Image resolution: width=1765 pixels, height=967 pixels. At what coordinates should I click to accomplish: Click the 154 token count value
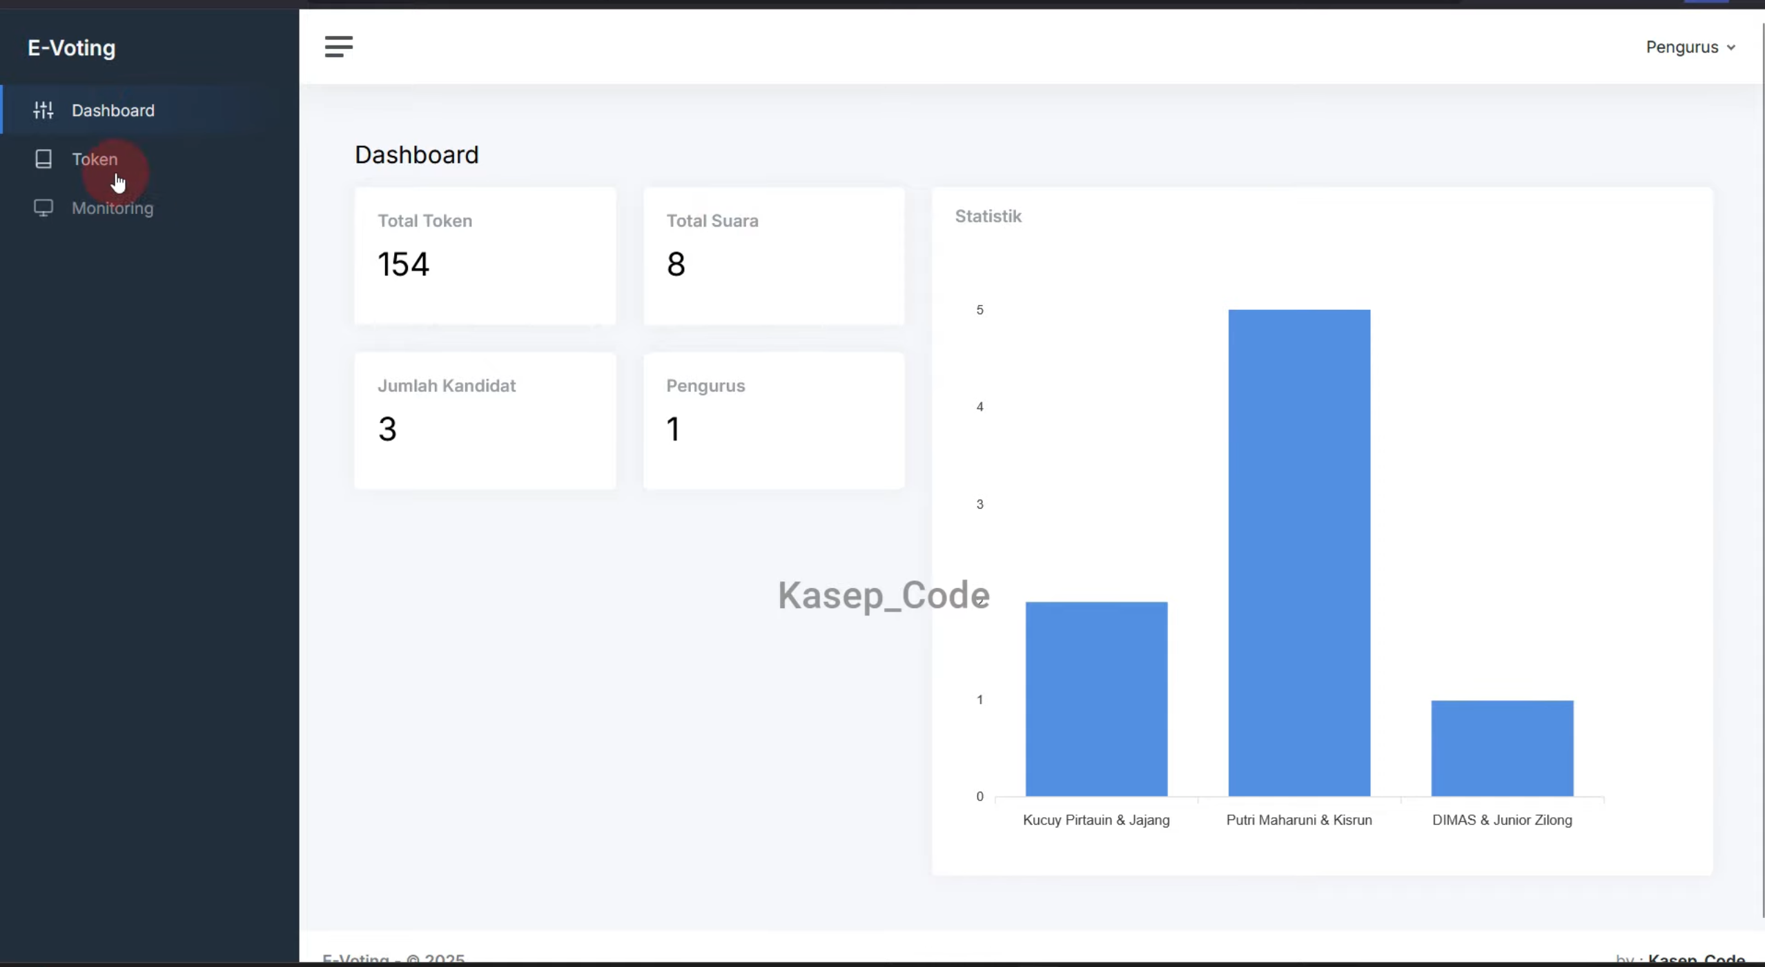[x=403, y=264]
